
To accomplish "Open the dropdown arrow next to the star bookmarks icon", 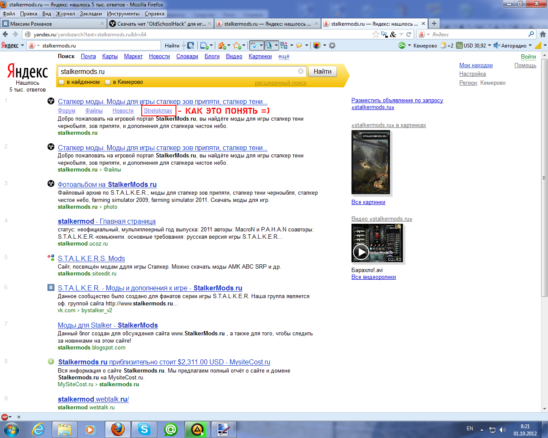I will [244, 45].
